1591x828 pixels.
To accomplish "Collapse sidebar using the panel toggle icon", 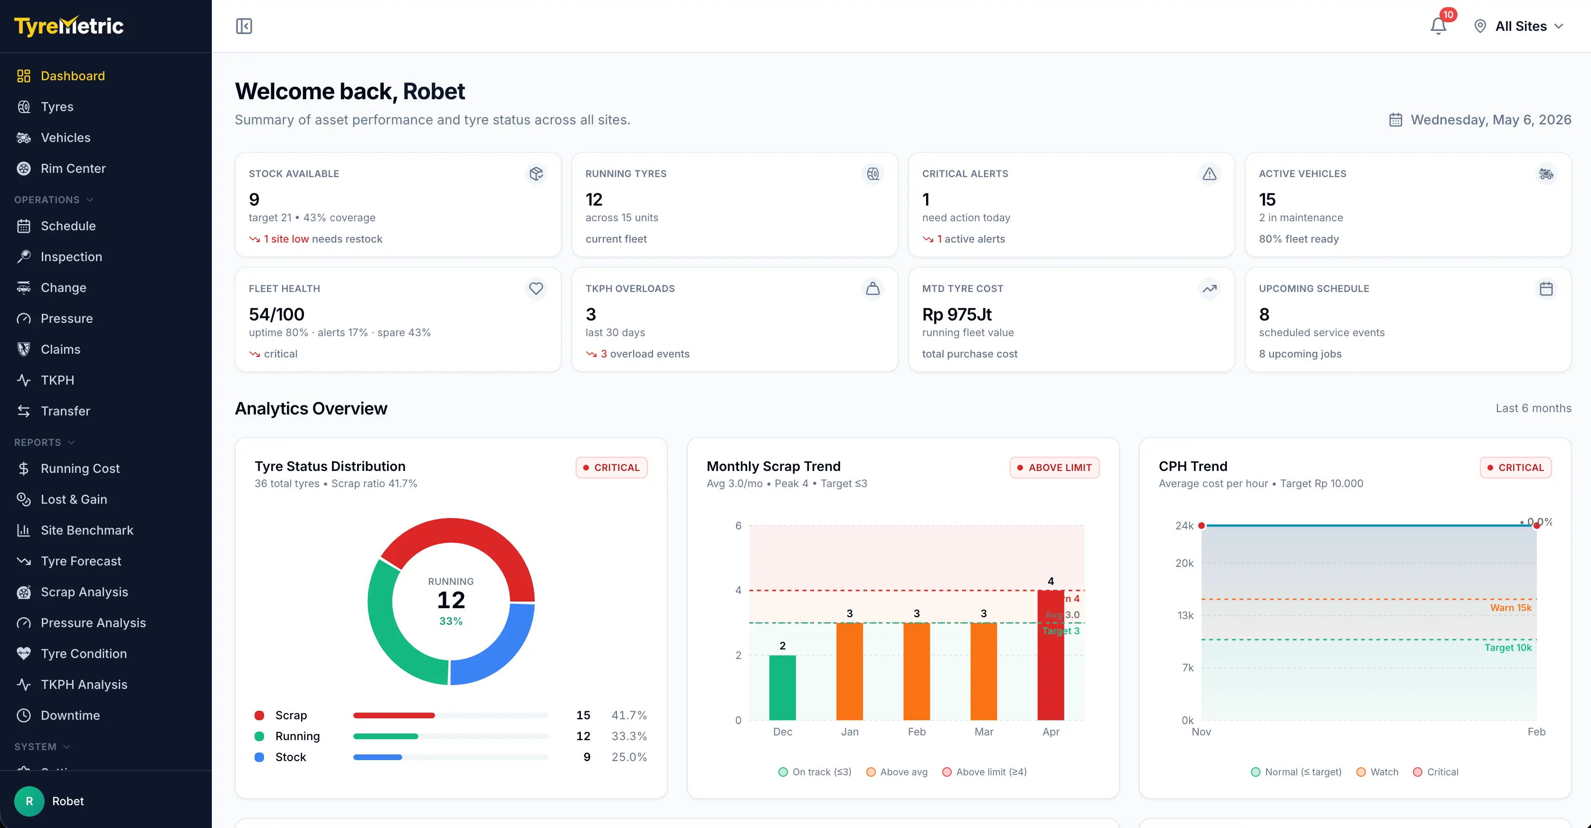I will coord(244,26).
